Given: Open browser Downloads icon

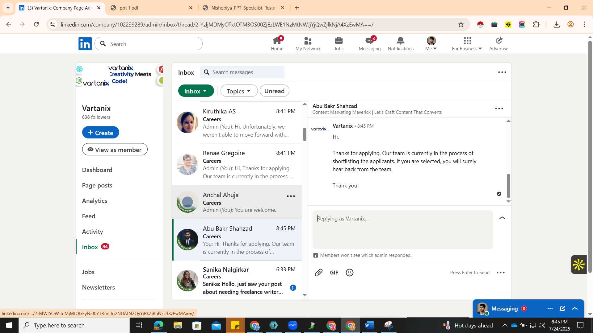Looking at the screenshot, I should click(x=557, y=25).
